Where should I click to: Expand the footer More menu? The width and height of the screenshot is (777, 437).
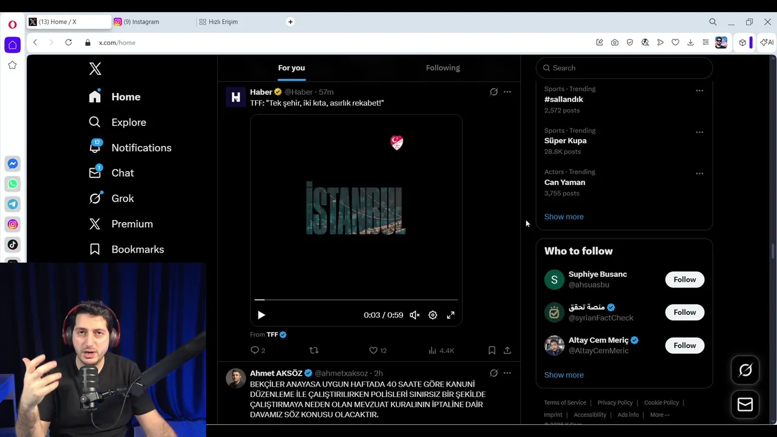[659, 415]
